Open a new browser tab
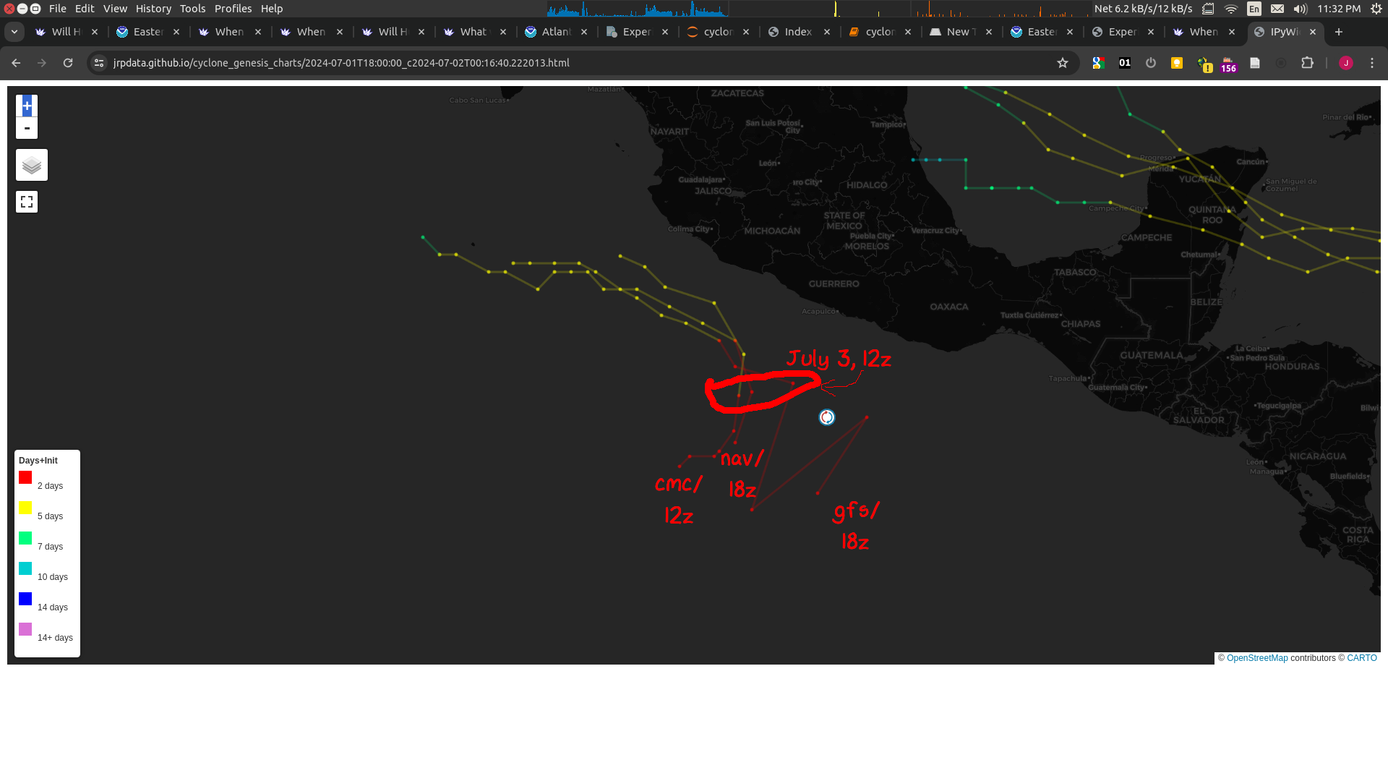 pyautogui.click(x=1339, y=32)
